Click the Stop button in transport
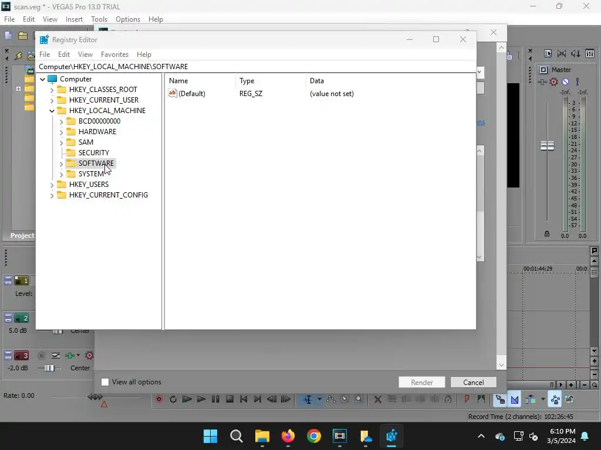The image size is (601, 450). coord(229,399)
